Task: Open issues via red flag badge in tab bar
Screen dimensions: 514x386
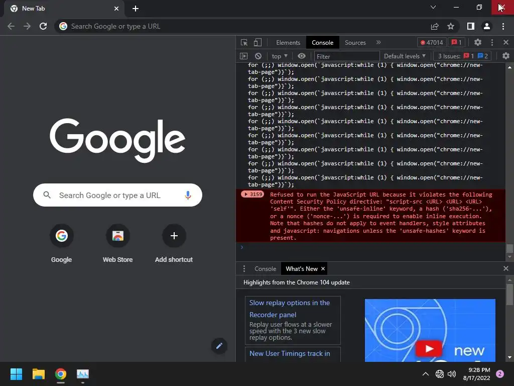Action: 456,42
